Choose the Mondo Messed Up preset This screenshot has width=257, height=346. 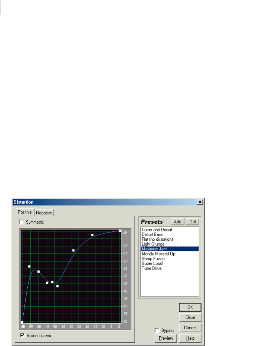pyautogui.click(x=158, y=254)
